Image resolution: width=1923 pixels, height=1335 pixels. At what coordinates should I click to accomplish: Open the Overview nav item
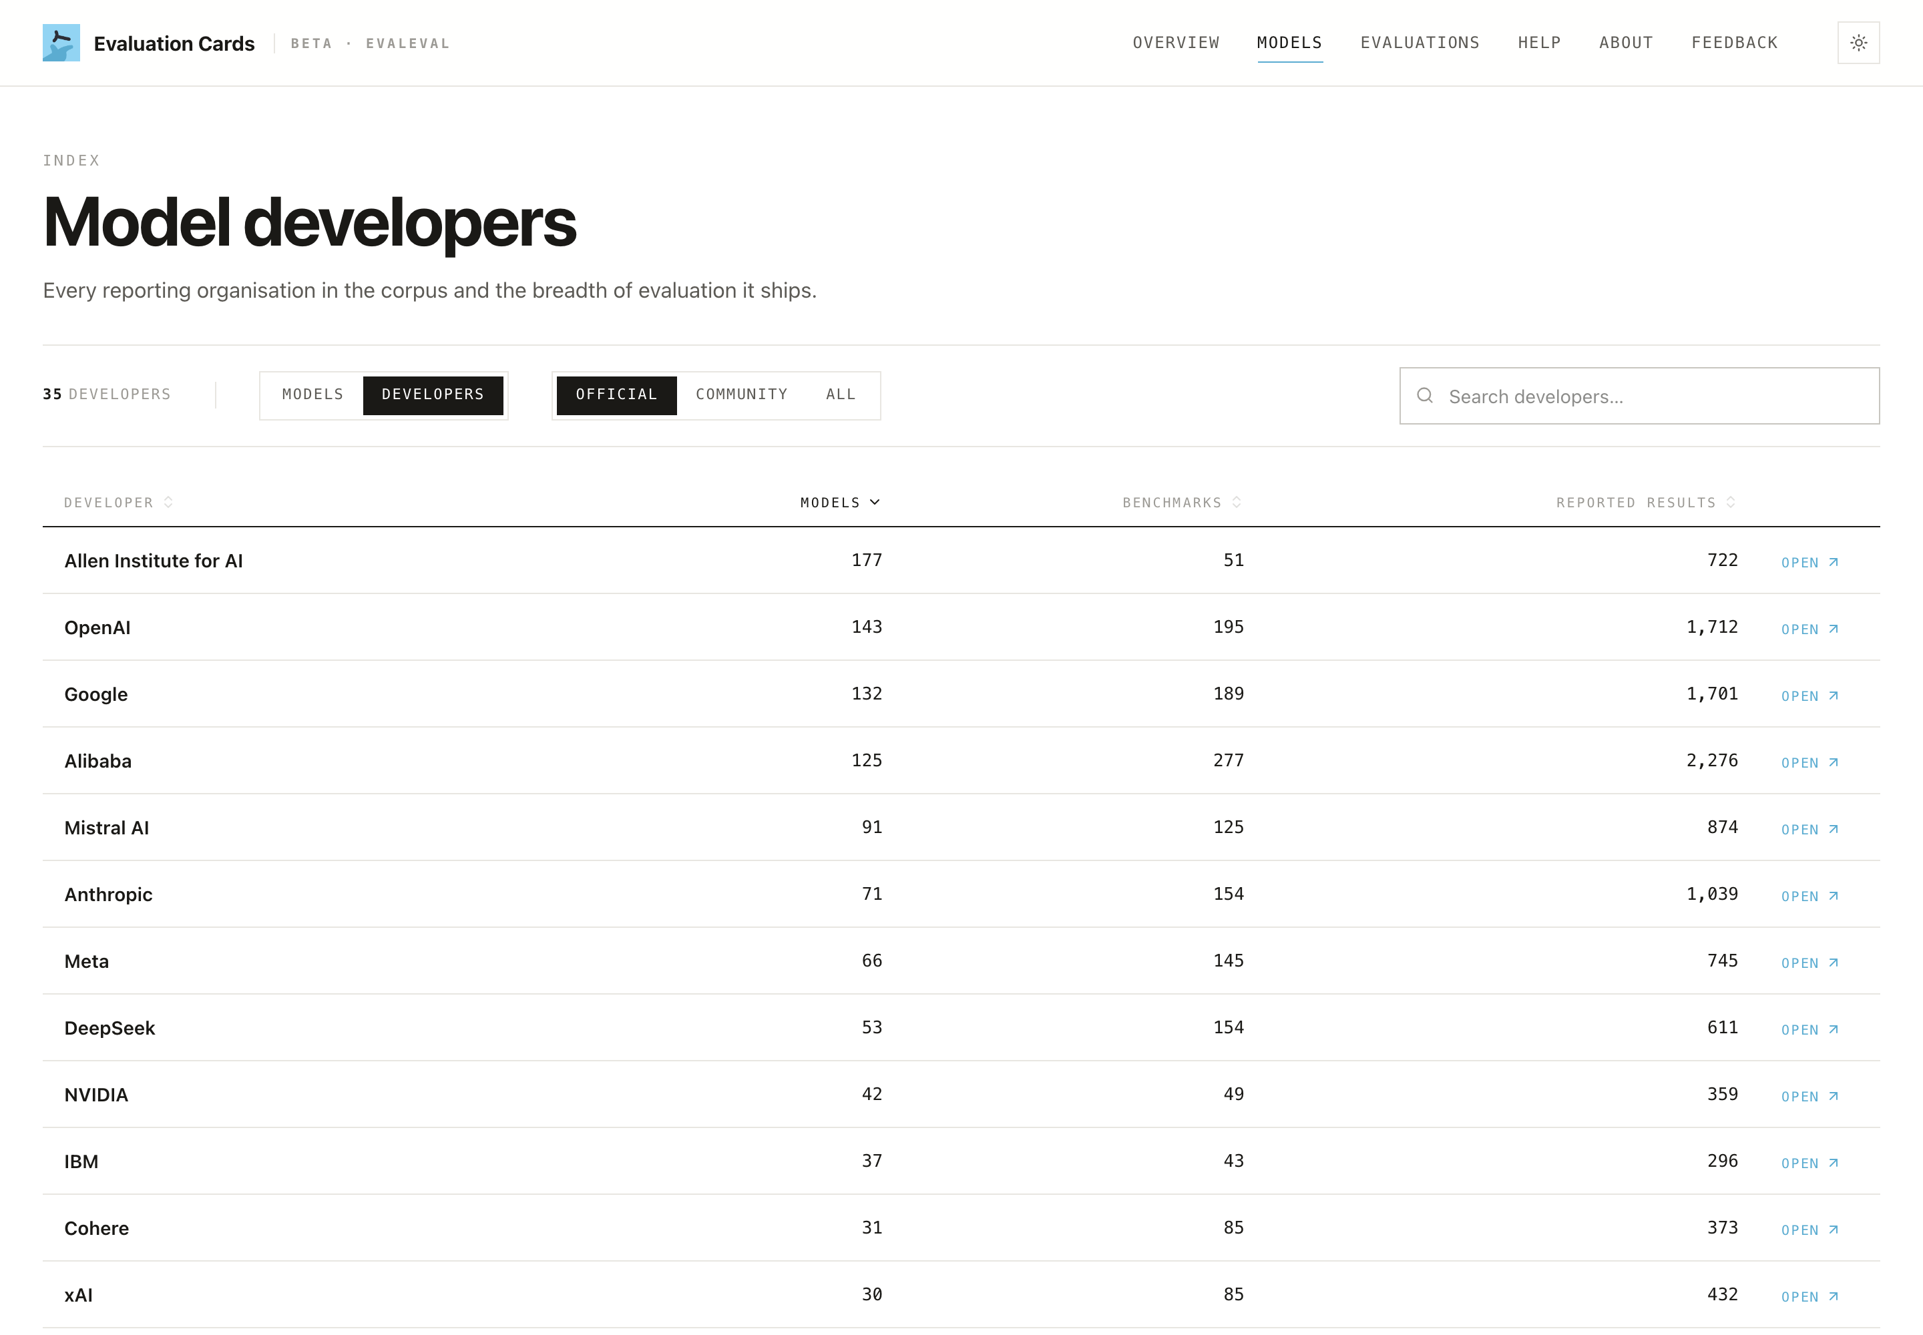[x=1176, y=43]
